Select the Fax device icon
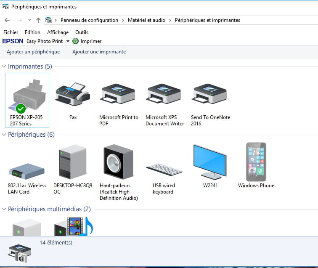The width and height of the screenshot is (318, 268). click(73, 94)
